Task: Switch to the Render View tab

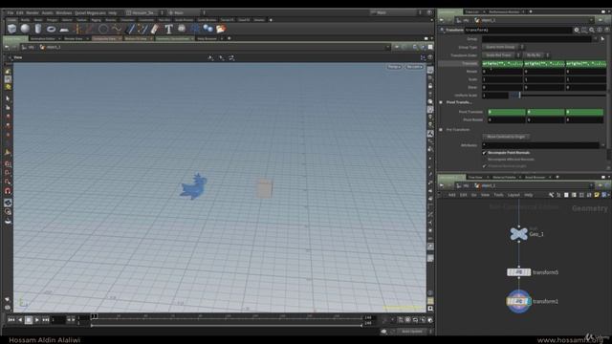Action: click(x=74, y=38)
